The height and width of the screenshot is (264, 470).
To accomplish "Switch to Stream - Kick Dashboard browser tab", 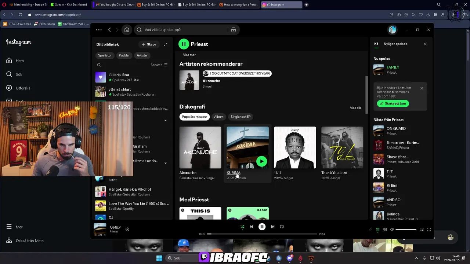I will coord(69,5).
